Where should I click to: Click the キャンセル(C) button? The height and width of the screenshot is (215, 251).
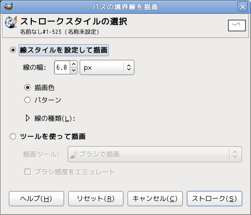point(155,199)
